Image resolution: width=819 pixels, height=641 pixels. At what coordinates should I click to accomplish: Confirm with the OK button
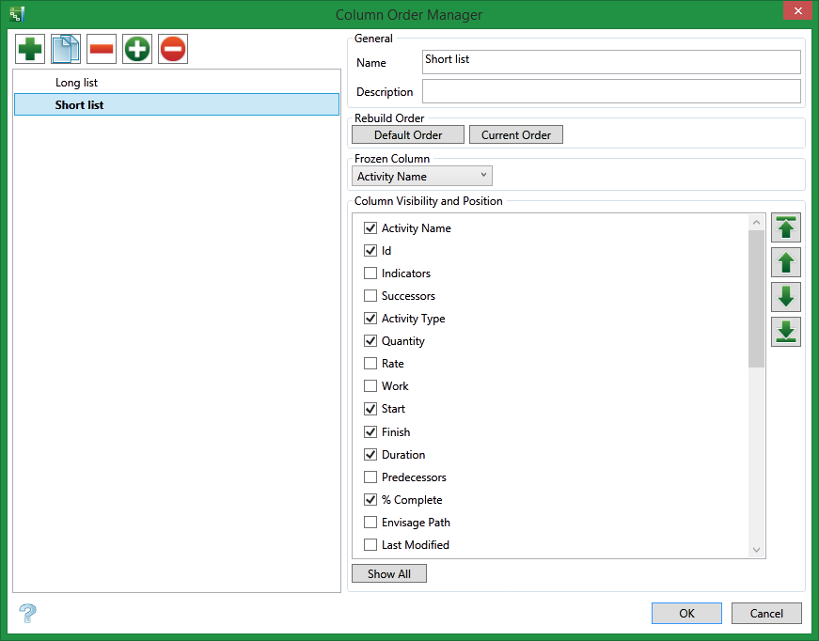(686, 614)
